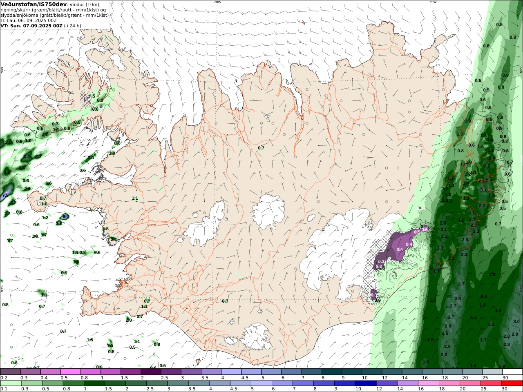Pick the bottom-row rain swatch starting at 4
Image resolution: width=523 pixels, height=392 pixels.
click(x=220, y=383)
